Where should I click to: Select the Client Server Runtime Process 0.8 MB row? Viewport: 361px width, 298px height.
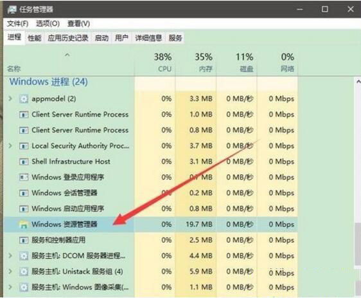tap(150, 130)
